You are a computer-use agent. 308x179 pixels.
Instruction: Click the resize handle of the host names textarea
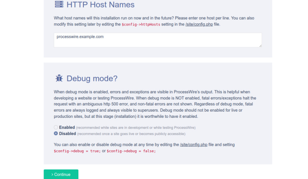click(x=260, y=46)
